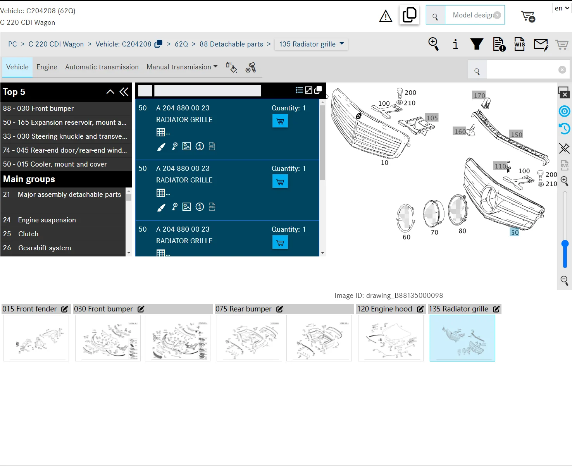The width and height of the screenshot is (572, 466).
Task: Click the large copy icon beside the warning triangle
Action: pos(409,15)
